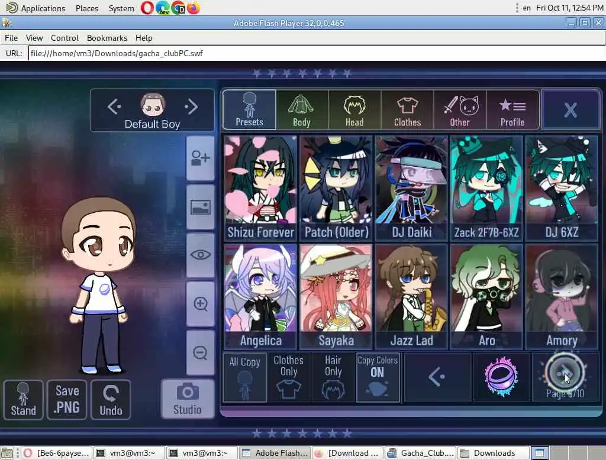Select the Zack 2F7B-6XZ preset

tap(486, 188)
